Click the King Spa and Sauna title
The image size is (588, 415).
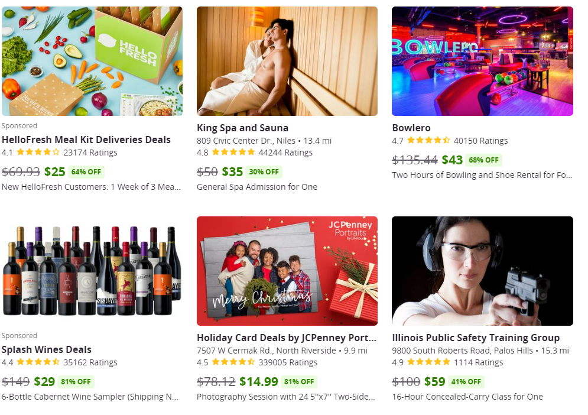(x=243, y=128)
